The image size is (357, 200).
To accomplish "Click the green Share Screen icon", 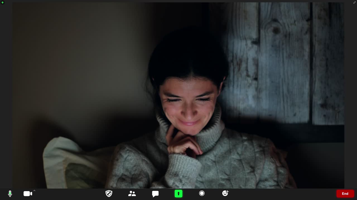I will click(178, 194).
